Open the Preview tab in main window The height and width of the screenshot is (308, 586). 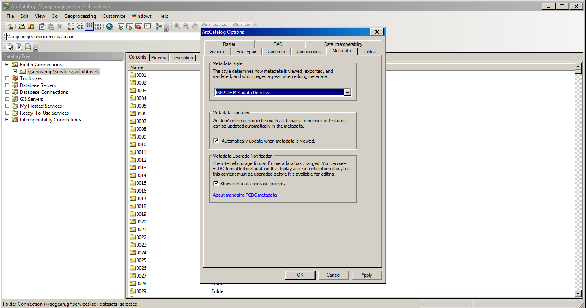[x=159, y=58]
